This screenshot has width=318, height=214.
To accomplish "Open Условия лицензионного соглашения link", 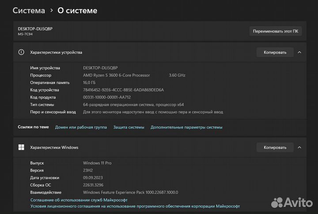I will pos(135,206).
